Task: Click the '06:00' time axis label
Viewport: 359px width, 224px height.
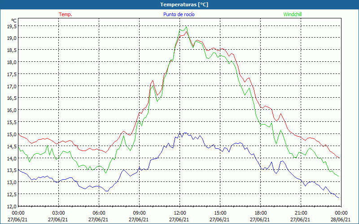Action: coord(99,213)
